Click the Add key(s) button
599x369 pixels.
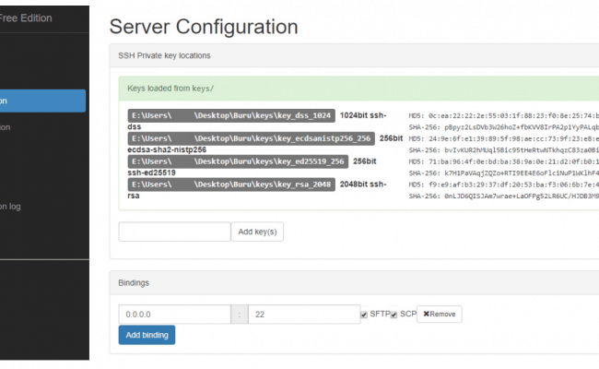pos(257,232)
